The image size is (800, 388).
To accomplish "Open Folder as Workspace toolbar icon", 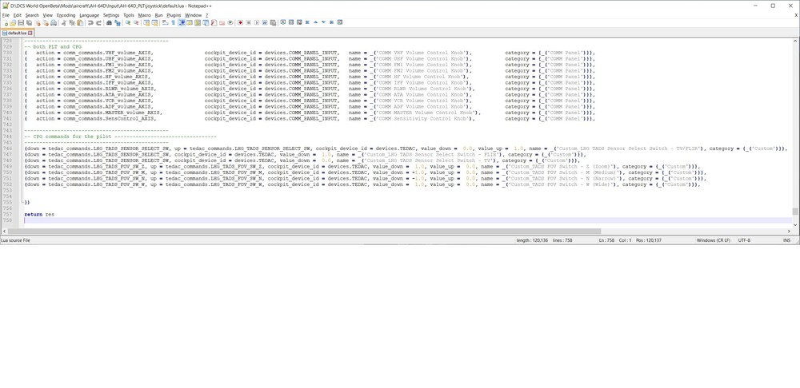I will click(x=222, y=22).
